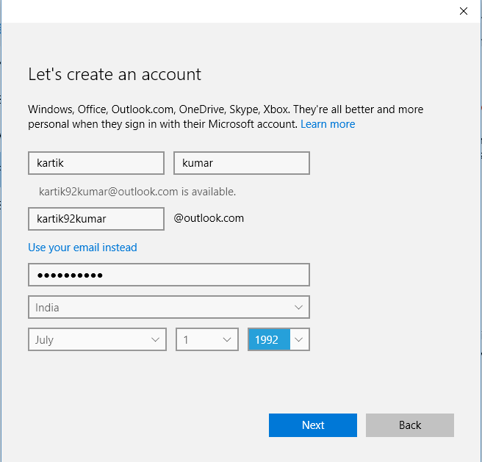482x462 pixels.
Task: Click the first name field containing kartik
Action: pyautogui.click(x=96, y=163)
